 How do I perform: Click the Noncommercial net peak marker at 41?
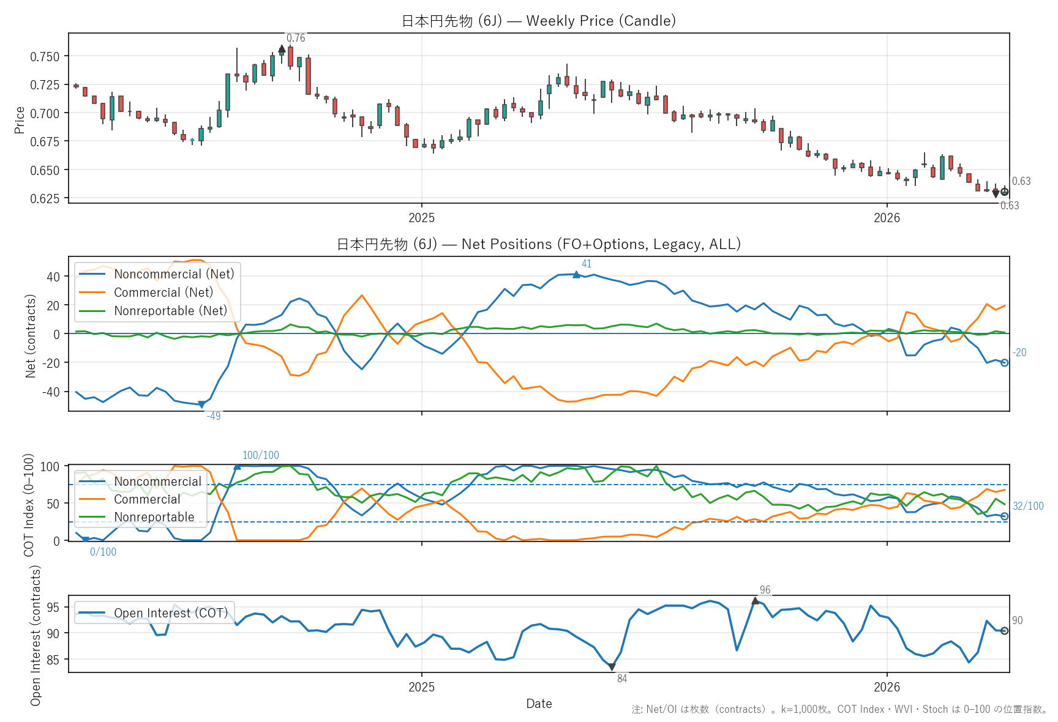tap(576, 275)
